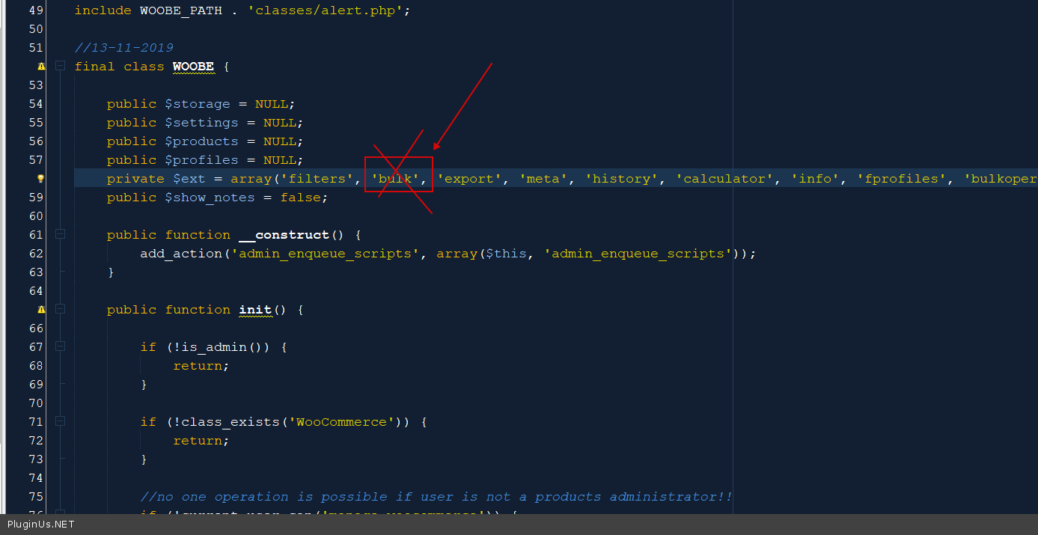Click line number 54 in gutter

35,104
